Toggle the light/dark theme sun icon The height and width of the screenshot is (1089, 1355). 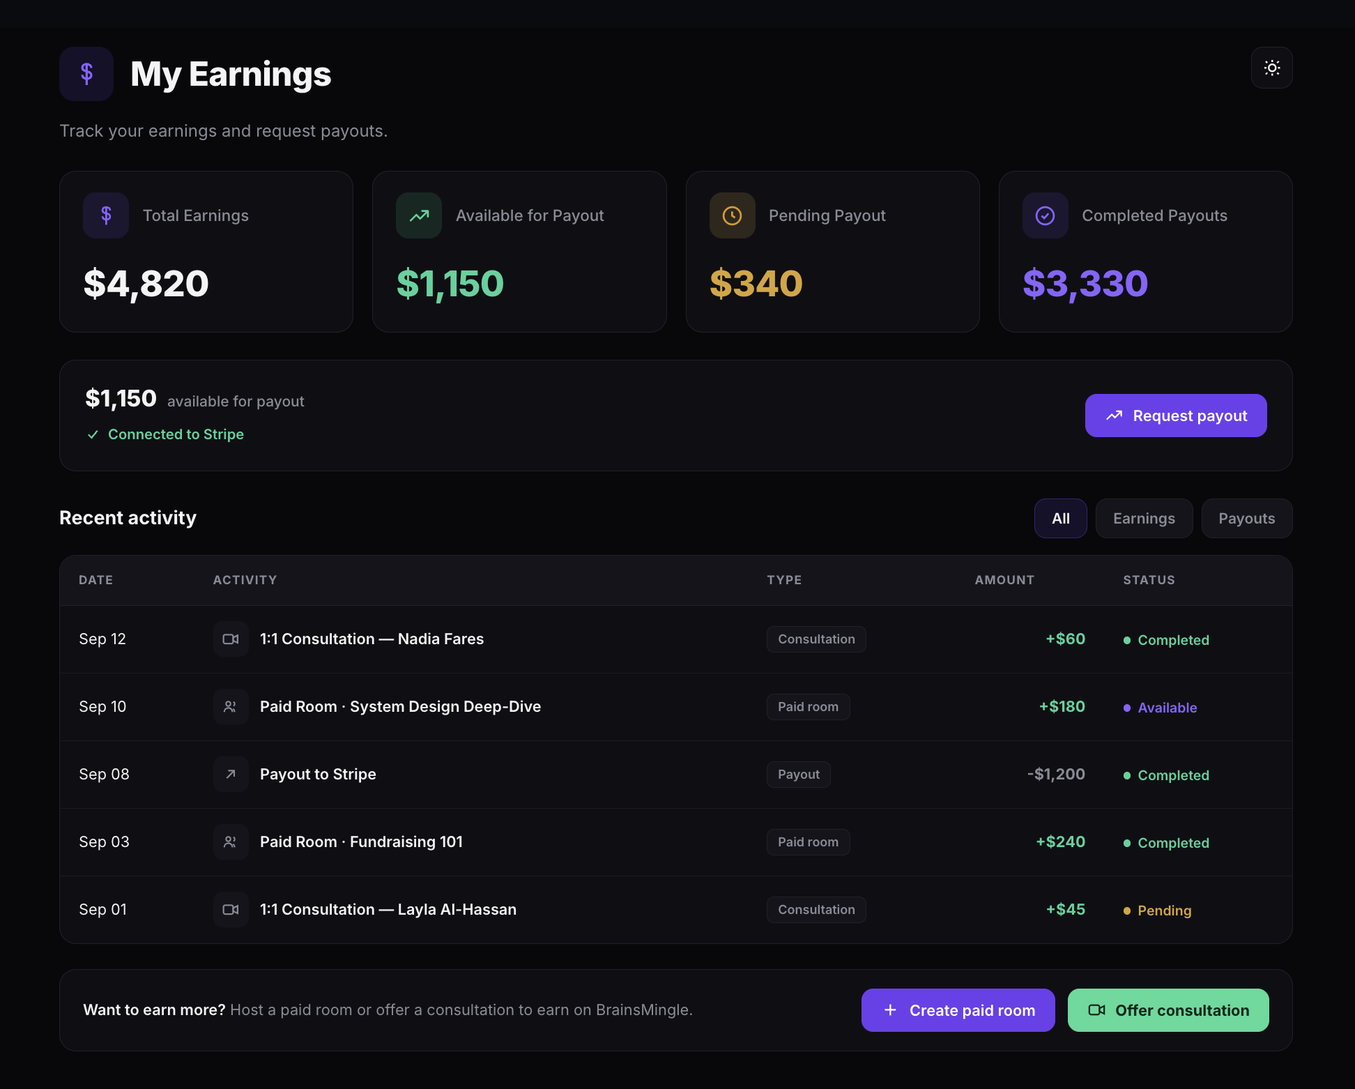pyautogui.click(x=1271, y=68)
